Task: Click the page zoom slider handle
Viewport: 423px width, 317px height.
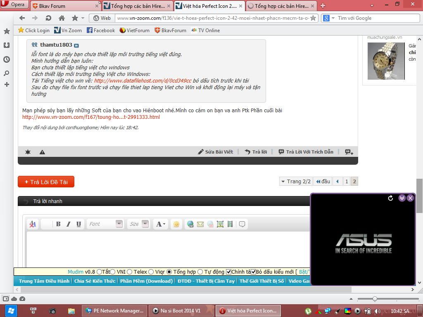Action: click(x=375, y=299)
